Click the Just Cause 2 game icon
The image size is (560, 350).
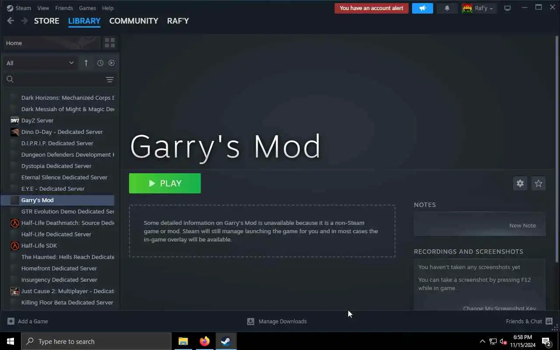click(x=14, y=291)
